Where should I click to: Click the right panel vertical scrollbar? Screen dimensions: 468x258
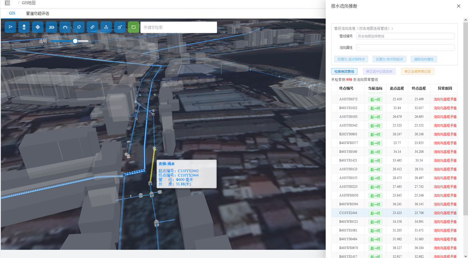(465, 119)
